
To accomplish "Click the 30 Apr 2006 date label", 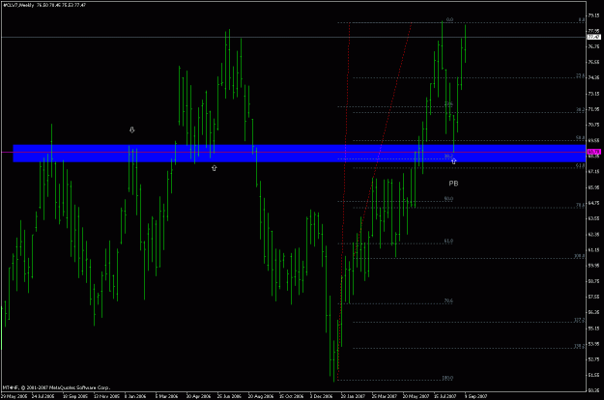I will point(198,396).
